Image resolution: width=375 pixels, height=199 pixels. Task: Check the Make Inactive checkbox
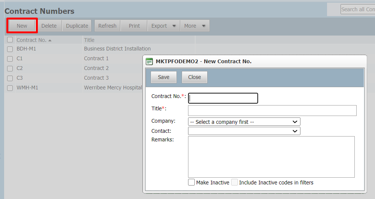(191, 182)
